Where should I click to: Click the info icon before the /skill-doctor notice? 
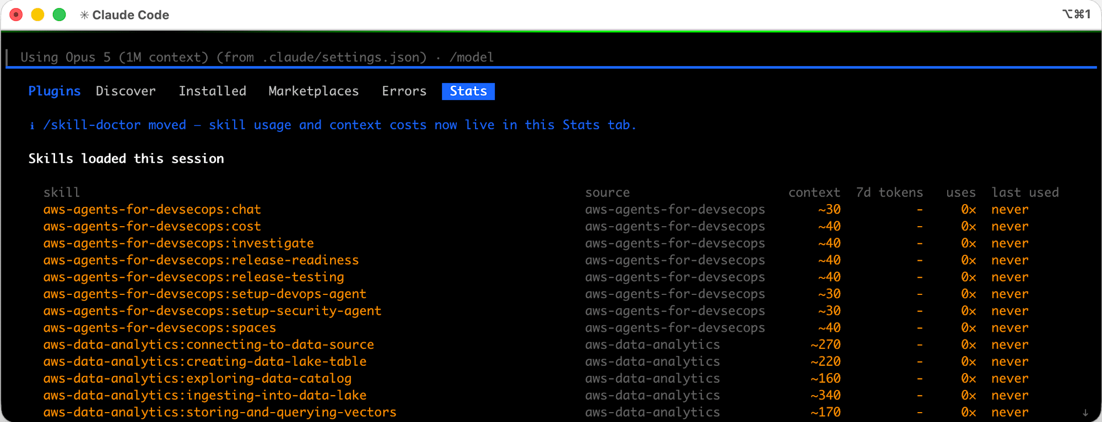[x=32, y=125]
